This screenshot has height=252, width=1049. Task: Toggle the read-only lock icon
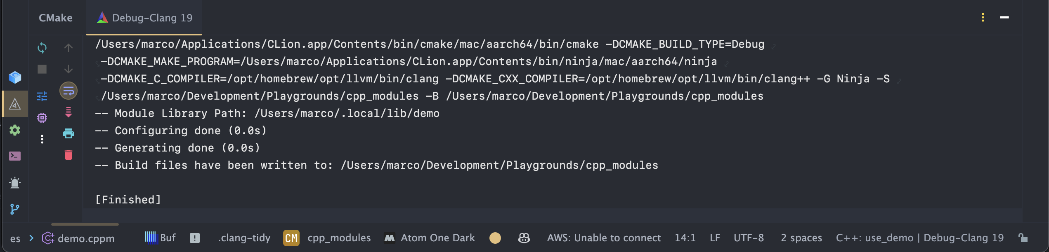pyautogui.click(x=1023, y=238)
